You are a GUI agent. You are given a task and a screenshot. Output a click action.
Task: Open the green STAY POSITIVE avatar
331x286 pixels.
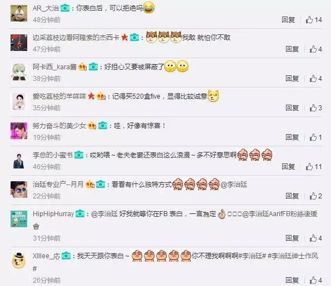19,219
